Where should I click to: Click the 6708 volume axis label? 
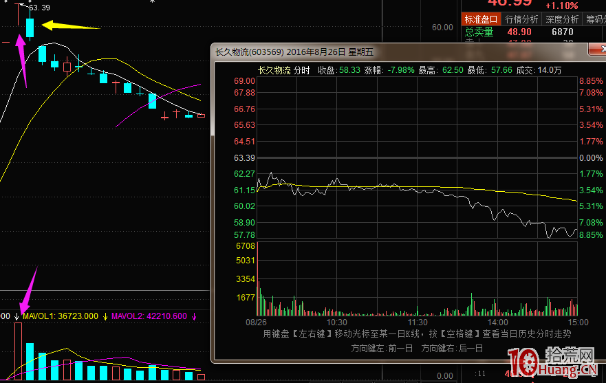coord(246,246)
